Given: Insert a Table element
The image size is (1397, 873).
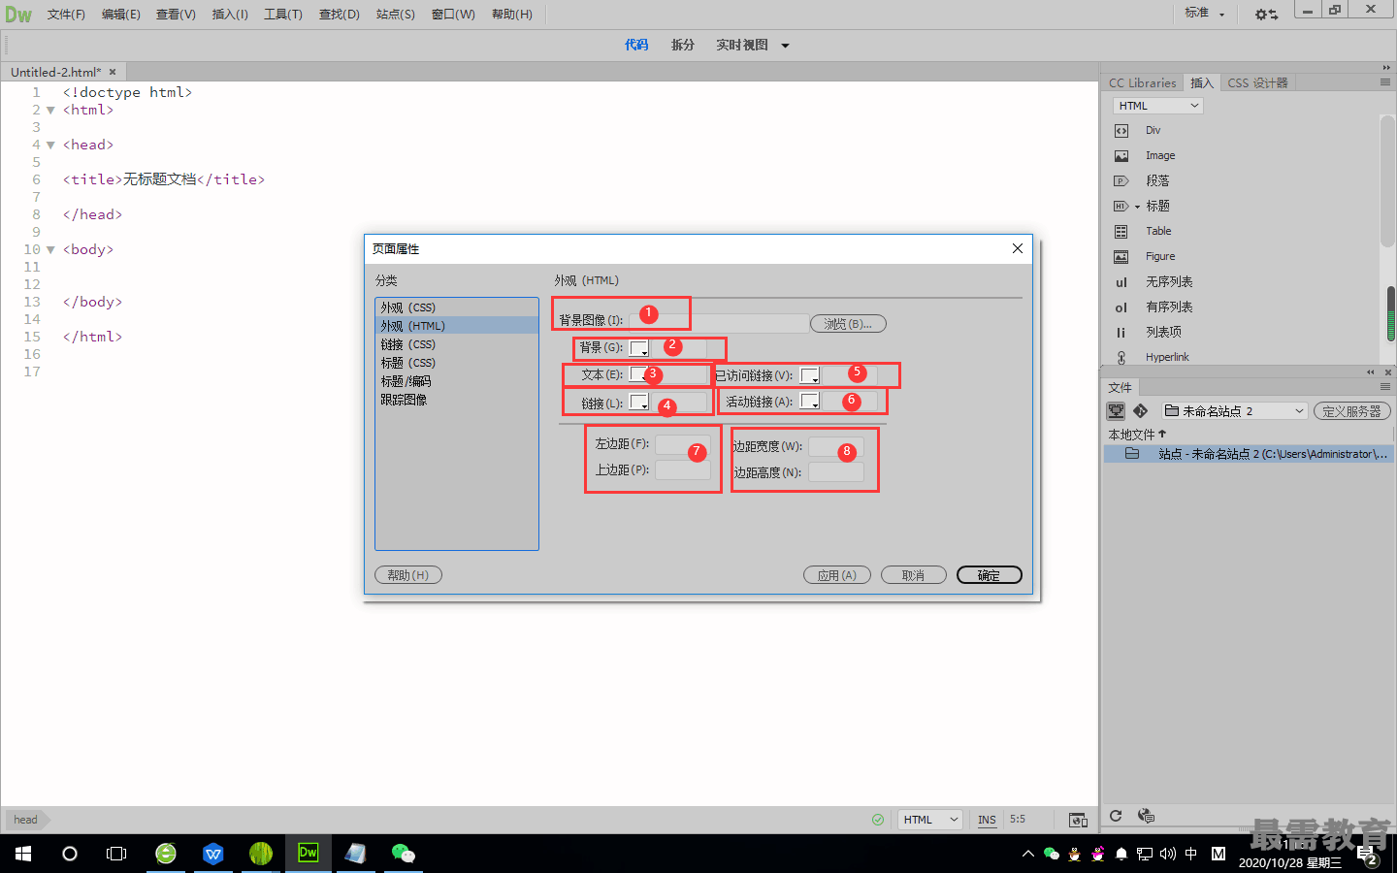Looking at the screenshot, I should [x=1158, y=231].
